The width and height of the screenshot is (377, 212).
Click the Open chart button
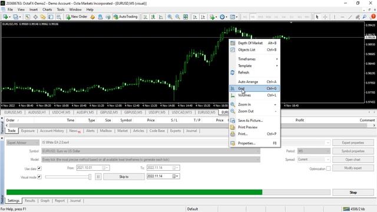[x=353, y=160]
